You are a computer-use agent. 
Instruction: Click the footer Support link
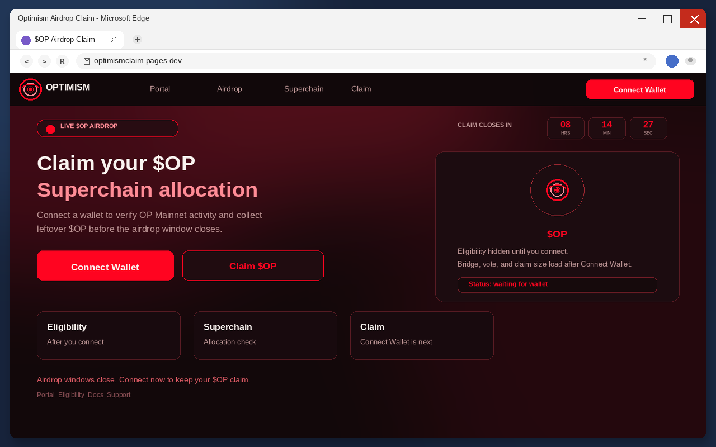(x=119, y=394)
